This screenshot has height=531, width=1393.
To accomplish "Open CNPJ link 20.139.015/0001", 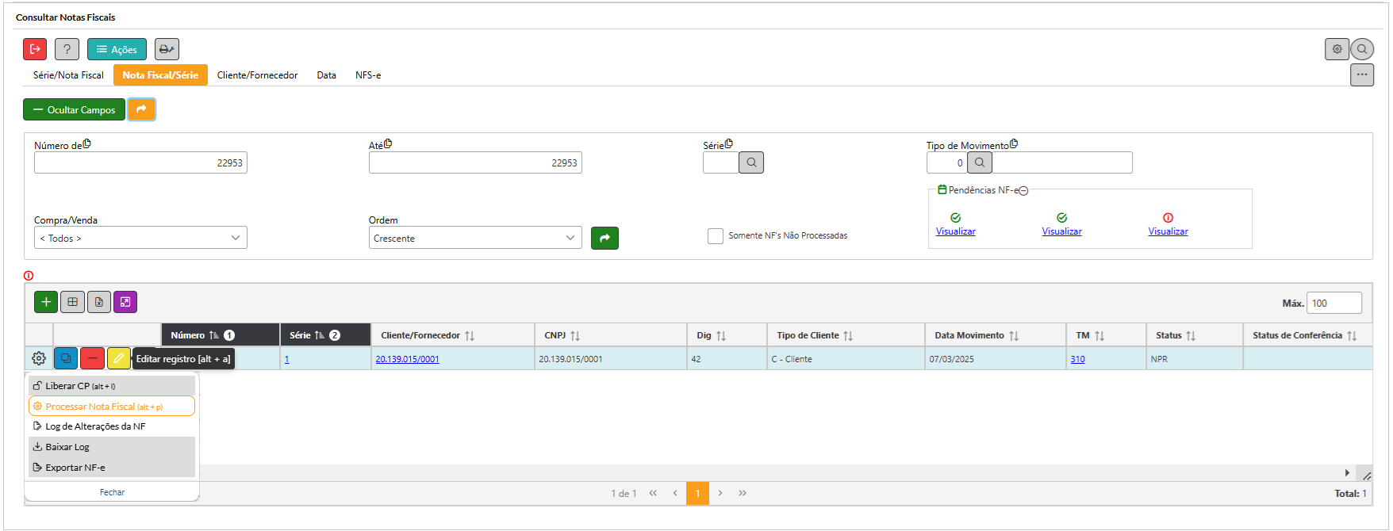I will tap(407, 359).
